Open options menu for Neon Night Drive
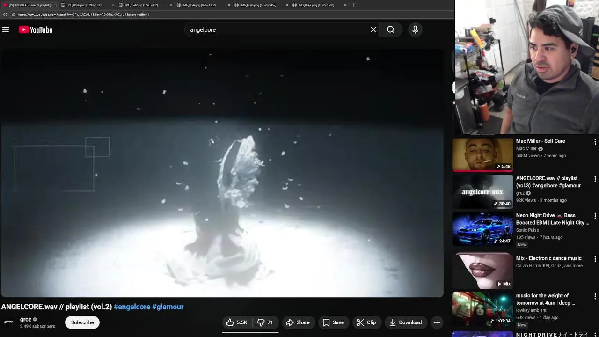This screenshot has width=599, height=337. (595, 216)
